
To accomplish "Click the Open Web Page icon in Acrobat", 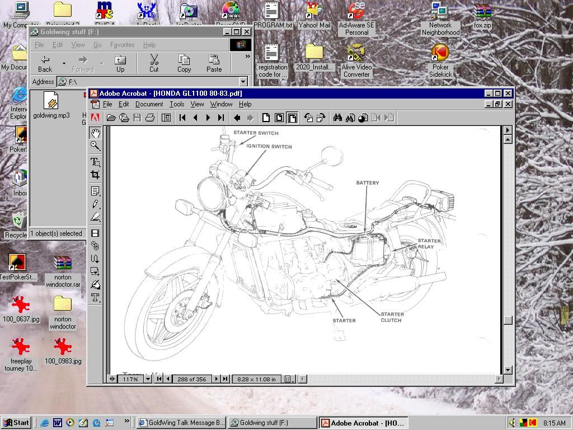I will point(124,118).
